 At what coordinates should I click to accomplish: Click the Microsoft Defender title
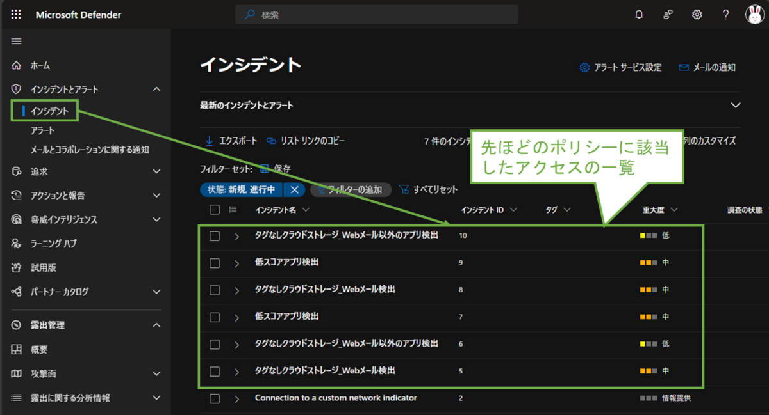pos(78,15)
